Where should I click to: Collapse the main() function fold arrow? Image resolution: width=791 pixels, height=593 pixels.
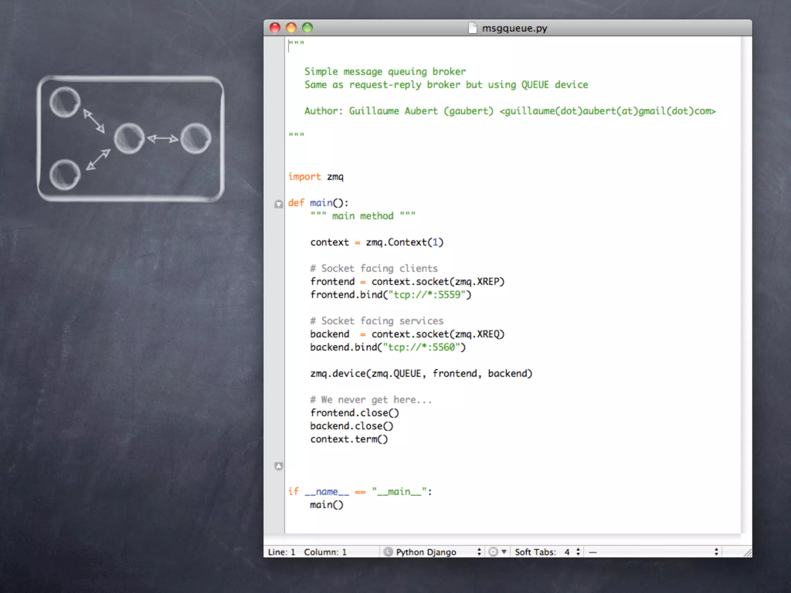[x=278, y=204]
